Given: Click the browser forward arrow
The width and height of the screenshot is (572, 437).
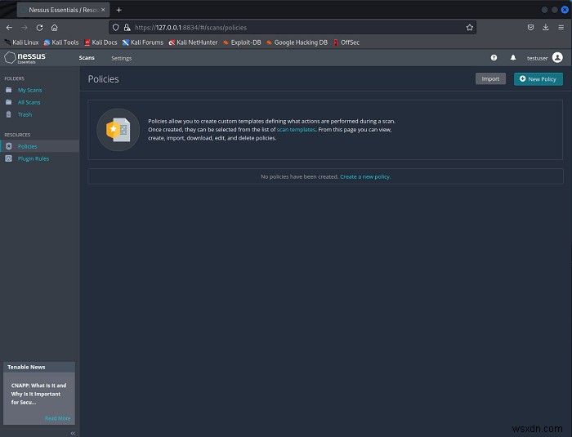Looking at the screenshot, I should pos(25,28).
